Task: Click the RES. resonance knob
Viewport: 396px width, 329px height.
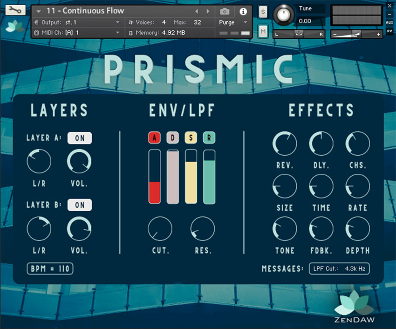Action: [203, 228]
